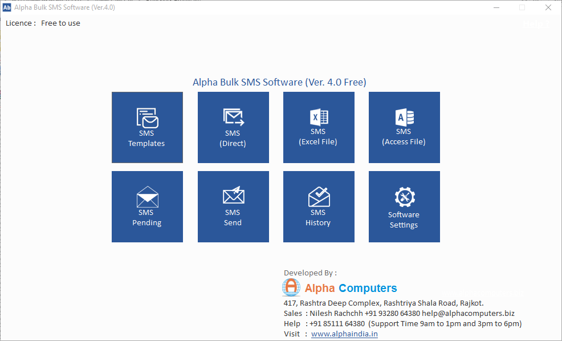Click the Alpha Computers globe logo
The height and width of the screenshot is (341, 562).
click(291, 287)
